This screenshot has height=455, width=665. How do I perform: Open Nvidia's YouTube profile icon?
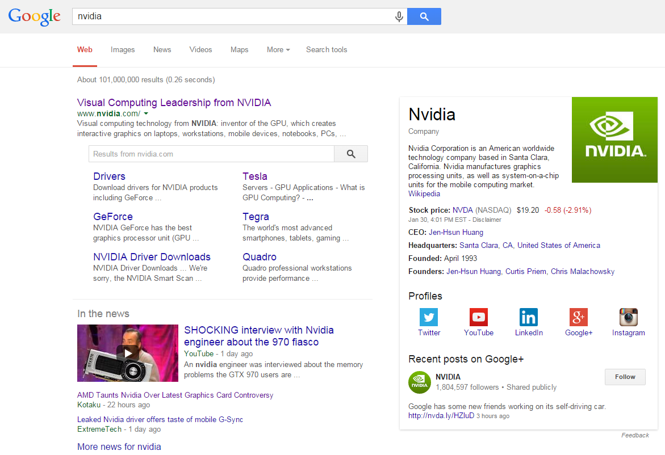click(478, 317)
